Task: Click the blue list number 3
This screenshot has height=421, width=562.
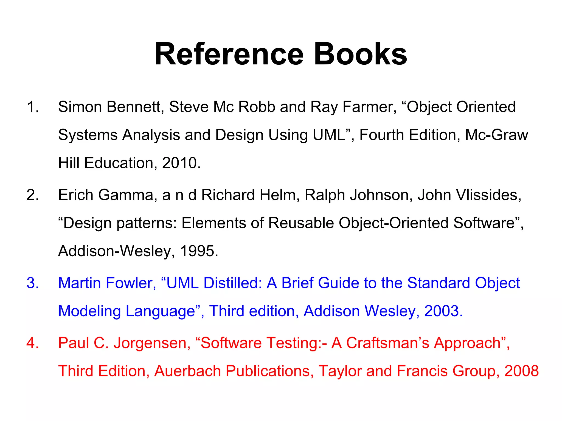Action: coord(33,283)
